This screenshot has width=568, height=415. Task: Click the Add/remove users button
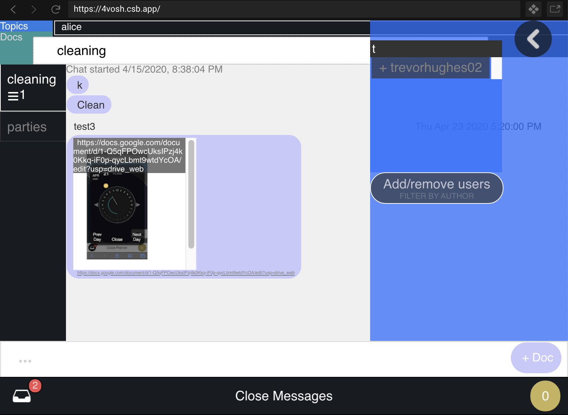pyautogui.click(x=436, y=188)
